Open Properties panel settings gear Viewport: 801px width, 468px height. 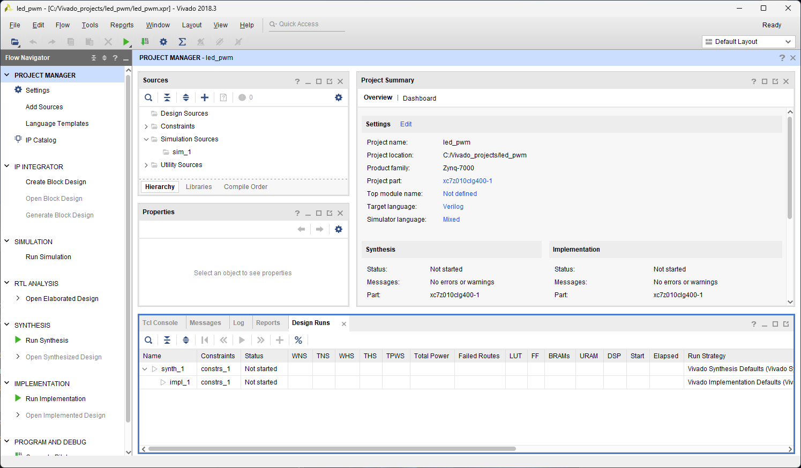pyautogui.click(x=339, y=229)
